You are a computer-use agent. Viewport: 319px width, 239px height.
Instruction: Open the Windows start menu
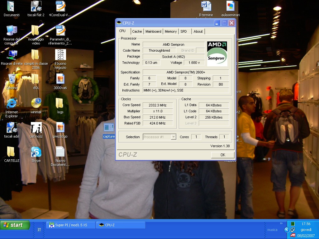tap(15, 225)
